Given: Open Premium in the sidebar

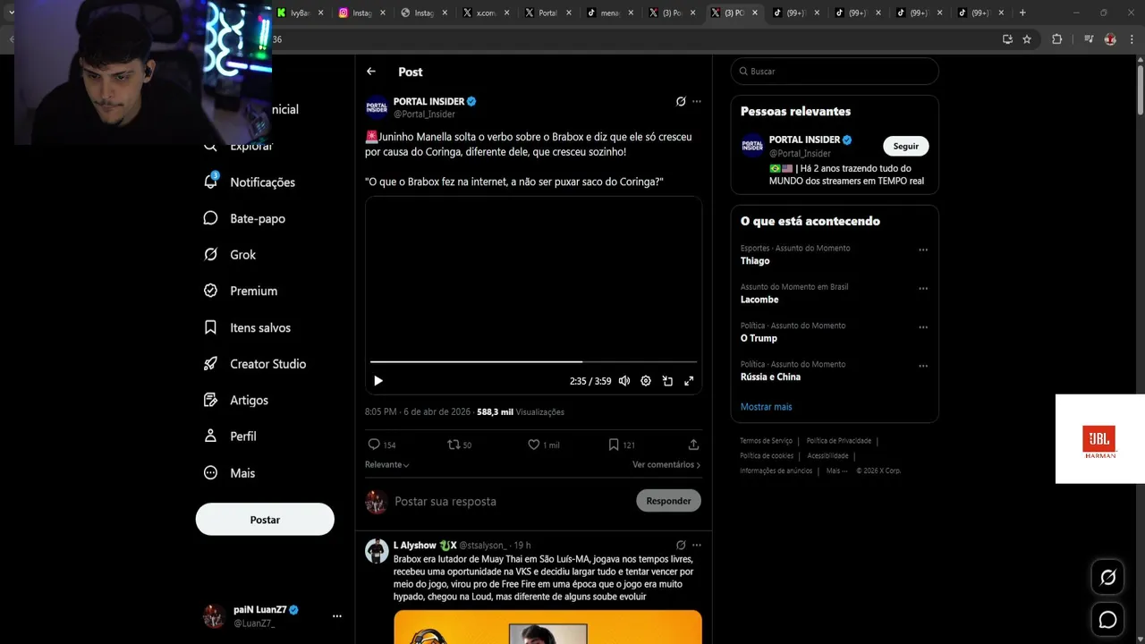Looking at the screenshot, I should coord(242,291).
